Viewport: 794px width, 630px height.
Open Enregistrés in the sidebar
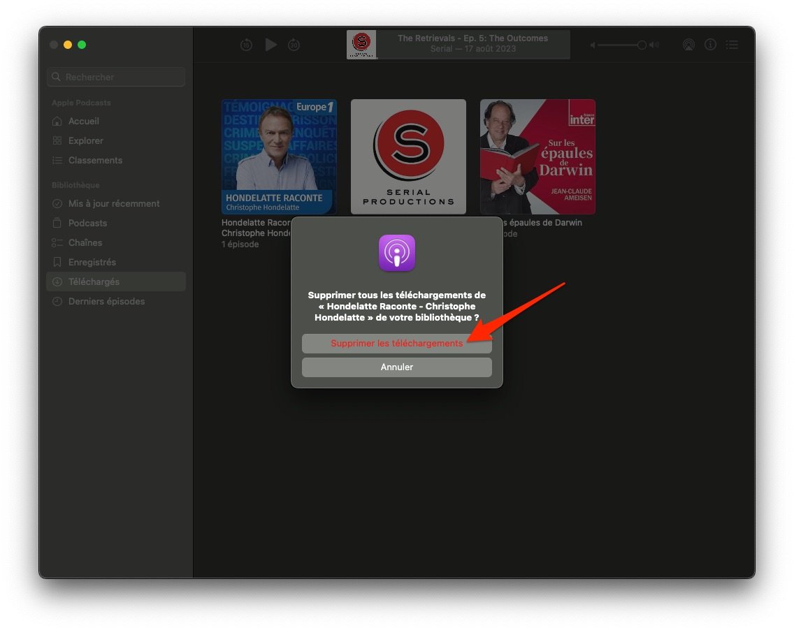(x=116, y=262)
